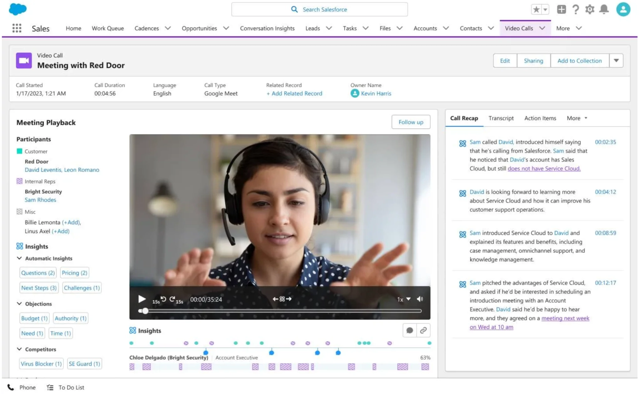Click the Follow up button

[x=411, y=122]
